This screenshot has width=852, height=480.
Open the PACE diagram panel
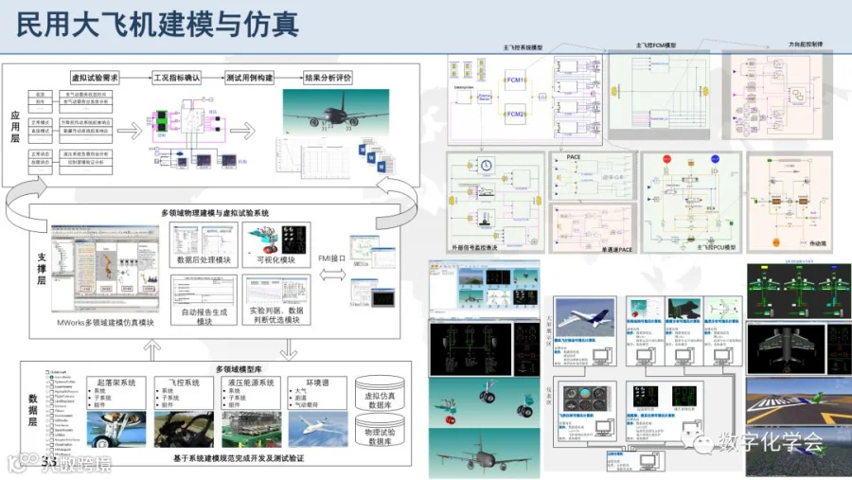(594, 175)
